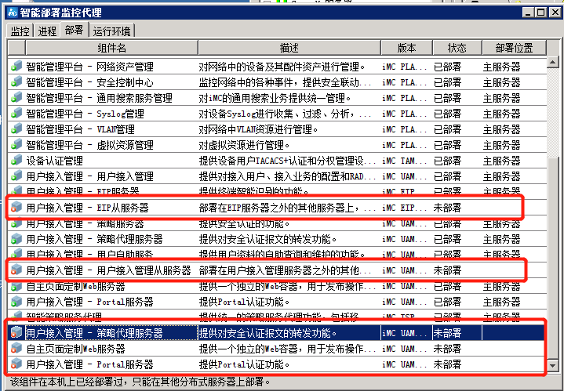
Task: Click 未部署 status of EIP从服务器
Action: (447, 208)
